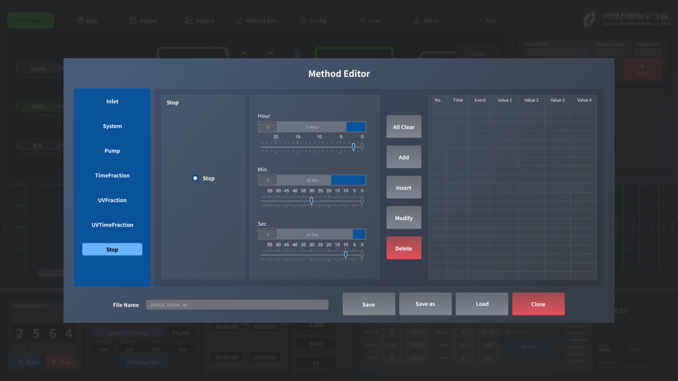Click the User profile icon
The image size is (678, 381).
click(x=362, y=21)
